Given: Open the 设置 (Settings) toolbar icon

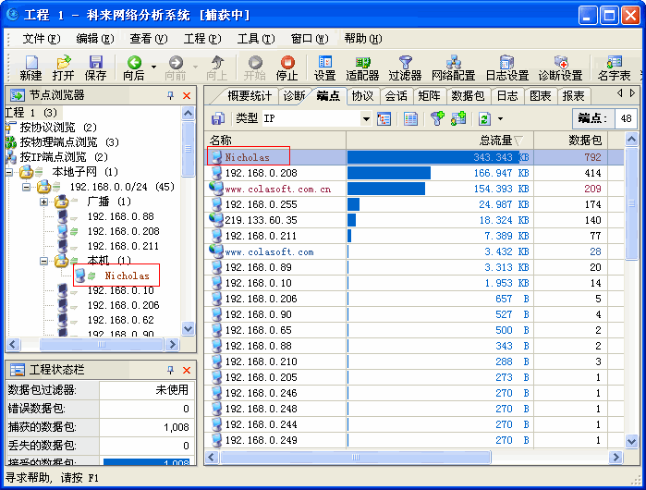Looking at the screenshot, I should (325, 67).
